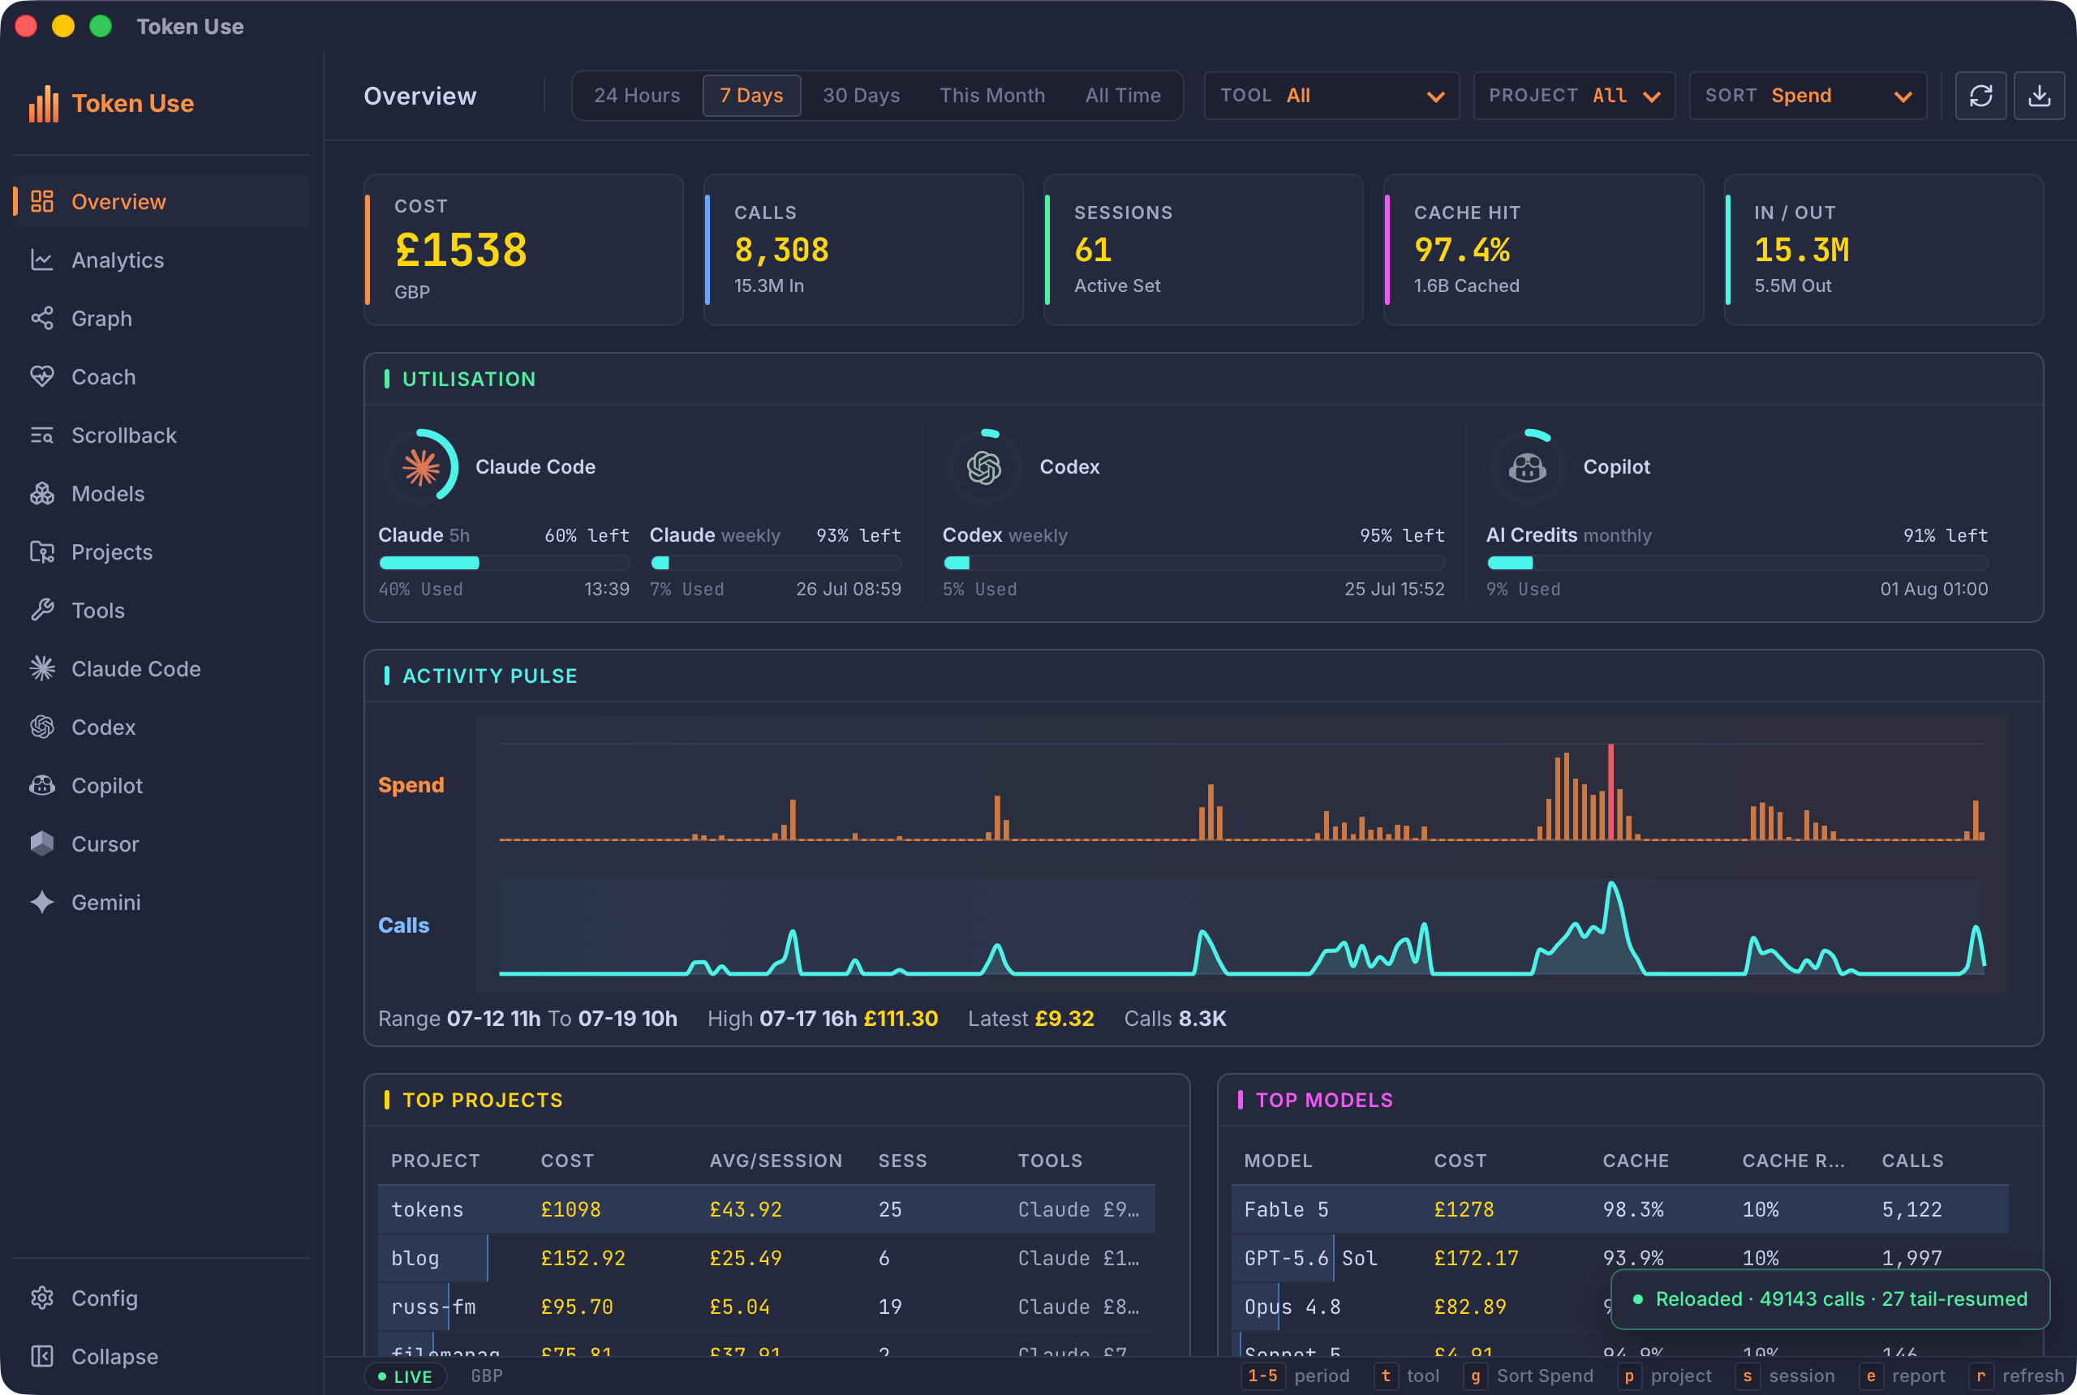Select the 'tokens' project row

(x=766, y=1209)
